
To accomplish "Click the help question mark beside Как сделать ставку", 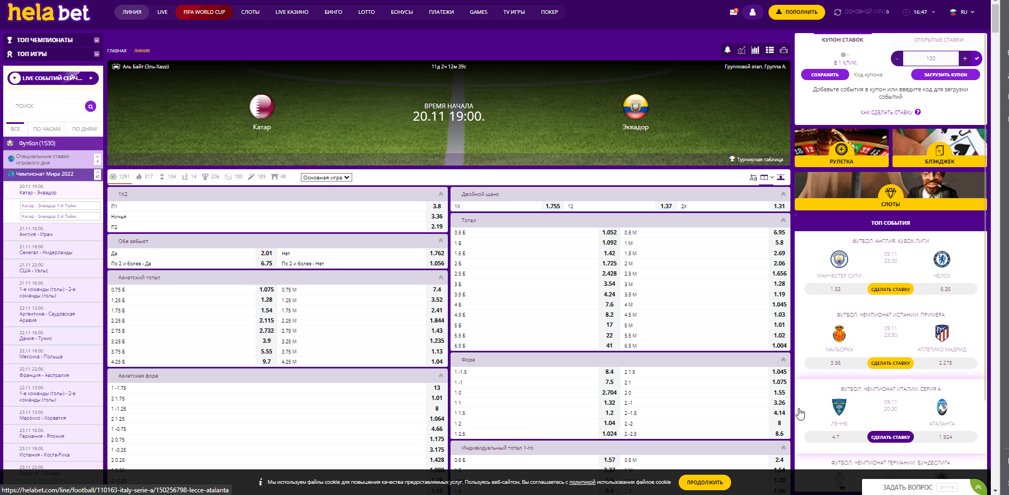I will point(918,112).
